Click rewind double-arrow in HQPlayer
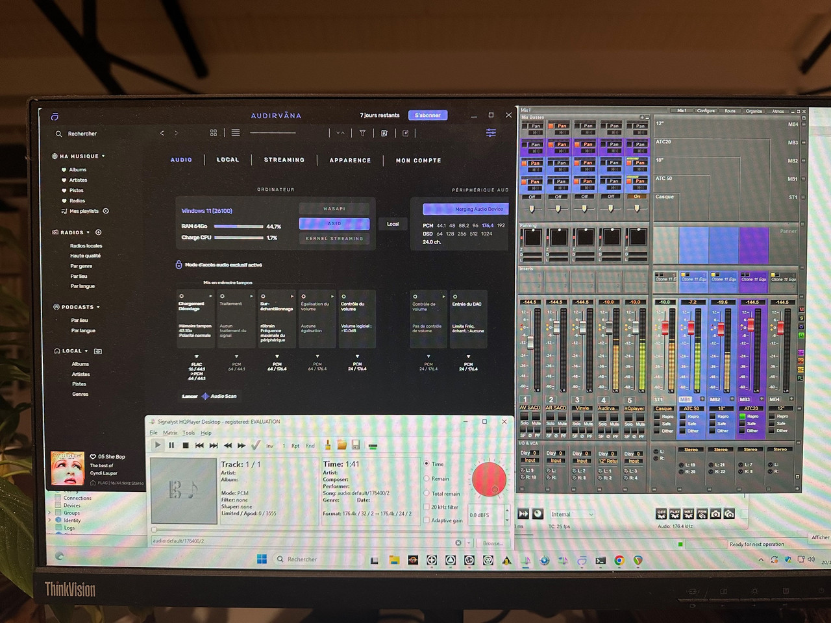The height and width of the screenshot is (623, 831). pos(228,445)
